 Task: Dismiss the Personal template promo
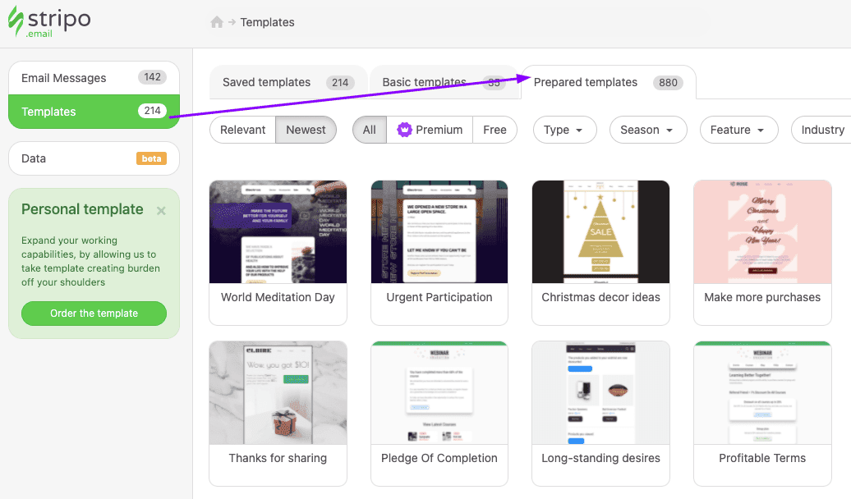click(161, 210)
